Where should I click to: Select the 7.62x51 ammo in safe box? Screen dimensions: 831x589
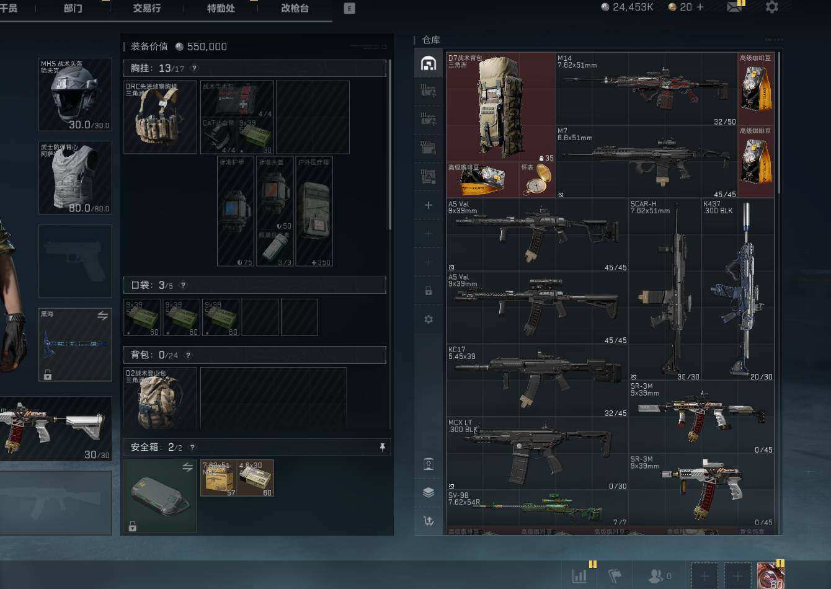pyautogui.click(x=218, y=477)
